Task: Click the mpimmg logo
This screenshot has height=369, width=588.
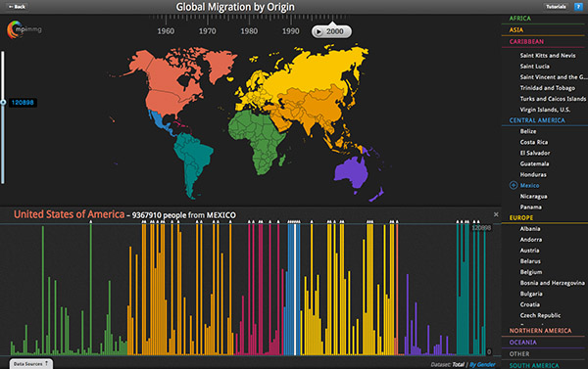Action: (x=24, y=29)
